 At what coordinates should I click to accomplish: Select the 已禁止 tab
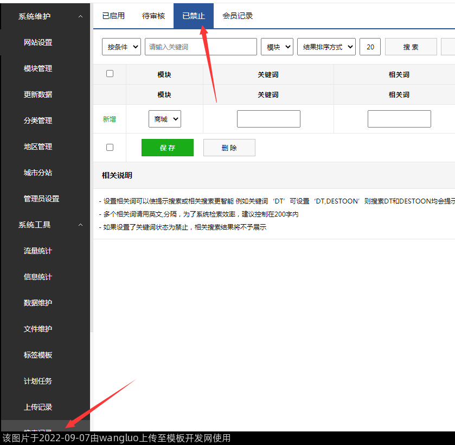[194, 16]
